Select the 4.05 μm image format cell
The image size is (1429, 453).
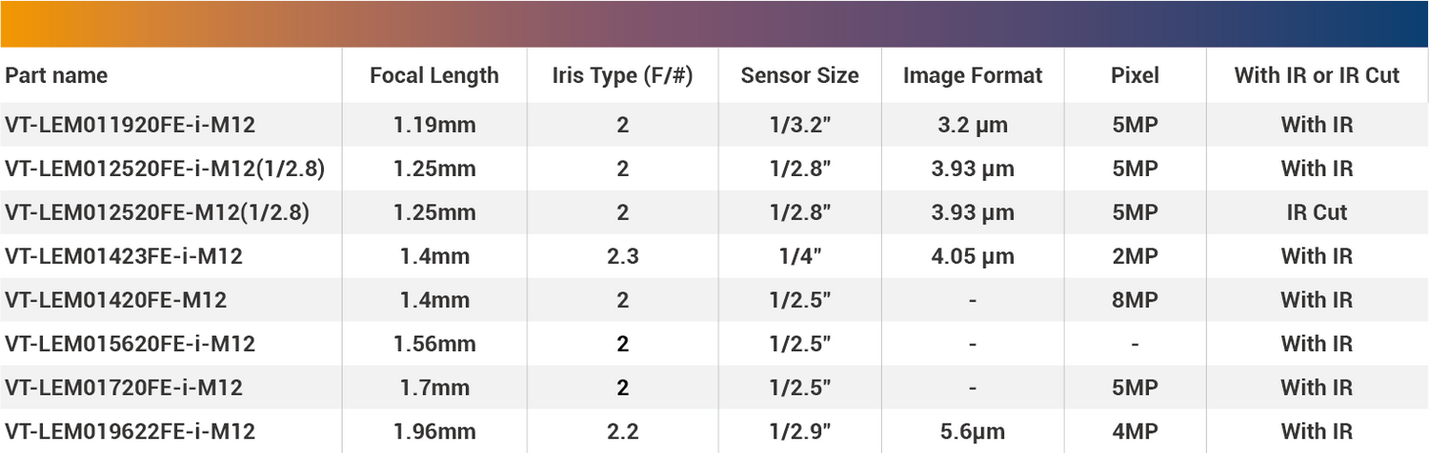click(x=973, y=256)
